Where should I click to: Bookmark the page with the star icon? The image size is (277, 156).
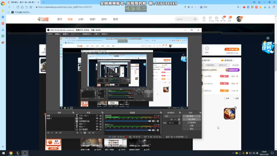tap(31, 7)
